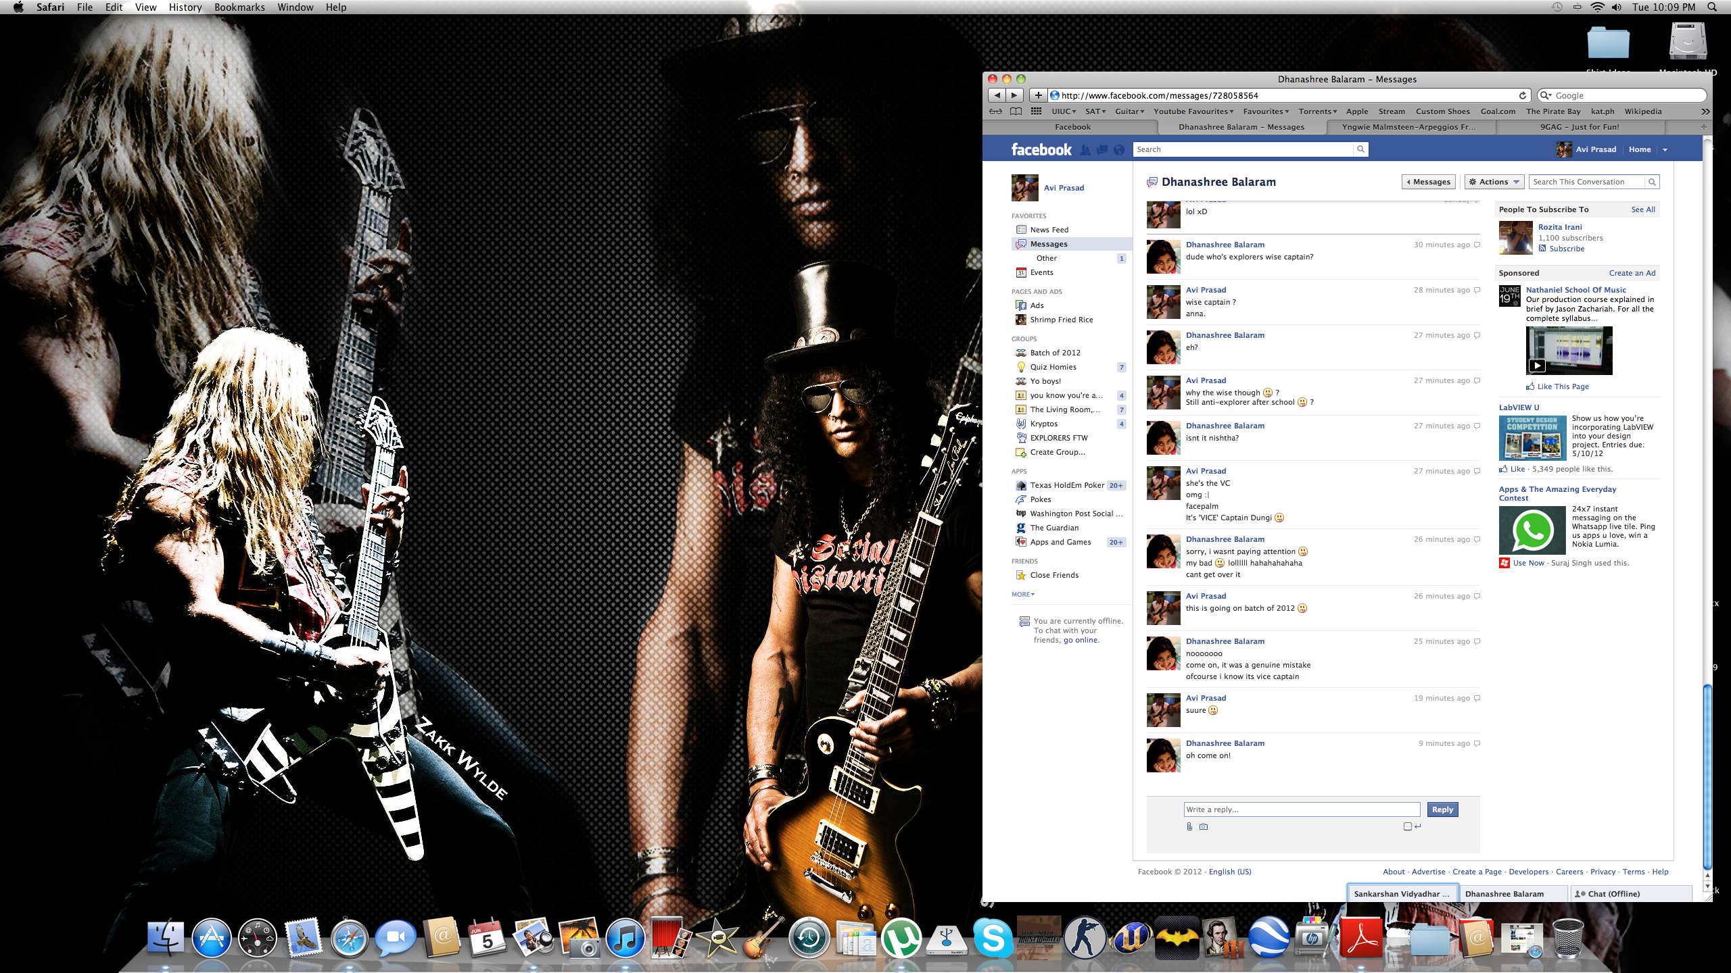
Task: Expand UIUC bookmarks folder
Action: coord(1064,111)
